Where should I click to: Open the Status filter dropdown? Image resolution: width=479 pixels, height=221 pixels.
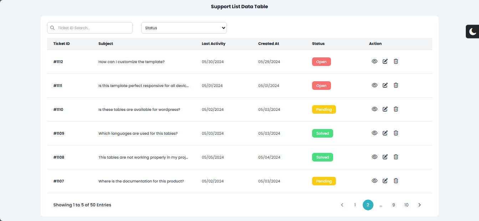pyautogui.click(x=184, y=28)
